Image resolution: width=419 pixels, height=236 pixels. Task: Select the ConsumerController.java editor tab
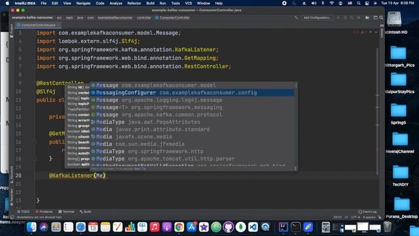[x=38, y=25]
